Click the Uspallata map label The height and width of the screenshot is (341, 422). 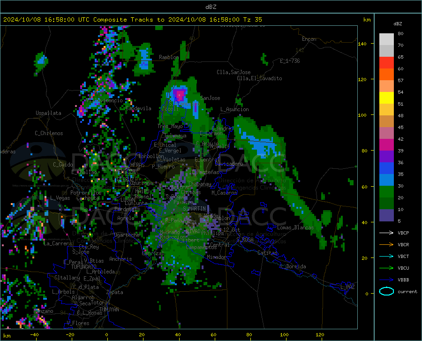48,113
